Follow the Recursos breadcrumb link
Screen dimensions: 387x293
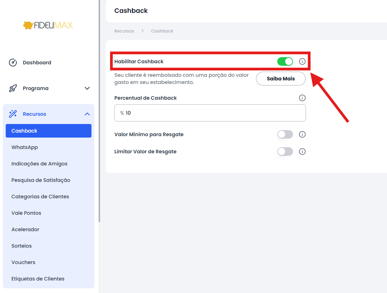coord(124,31)
